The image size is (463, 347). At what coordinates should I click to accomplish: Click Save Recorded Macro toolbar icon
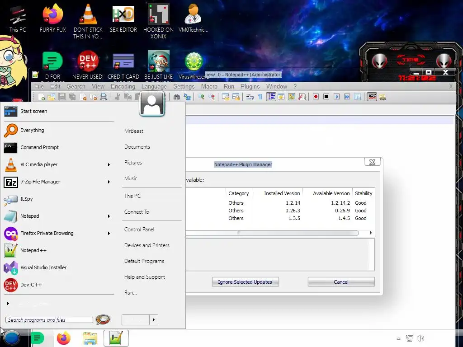click(358, 97)
